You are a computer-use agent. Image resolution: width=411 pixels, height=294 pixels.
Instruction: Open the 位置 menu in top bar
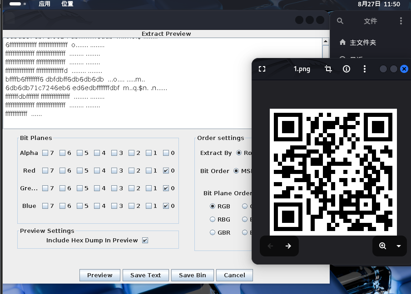tap(67, 4)
